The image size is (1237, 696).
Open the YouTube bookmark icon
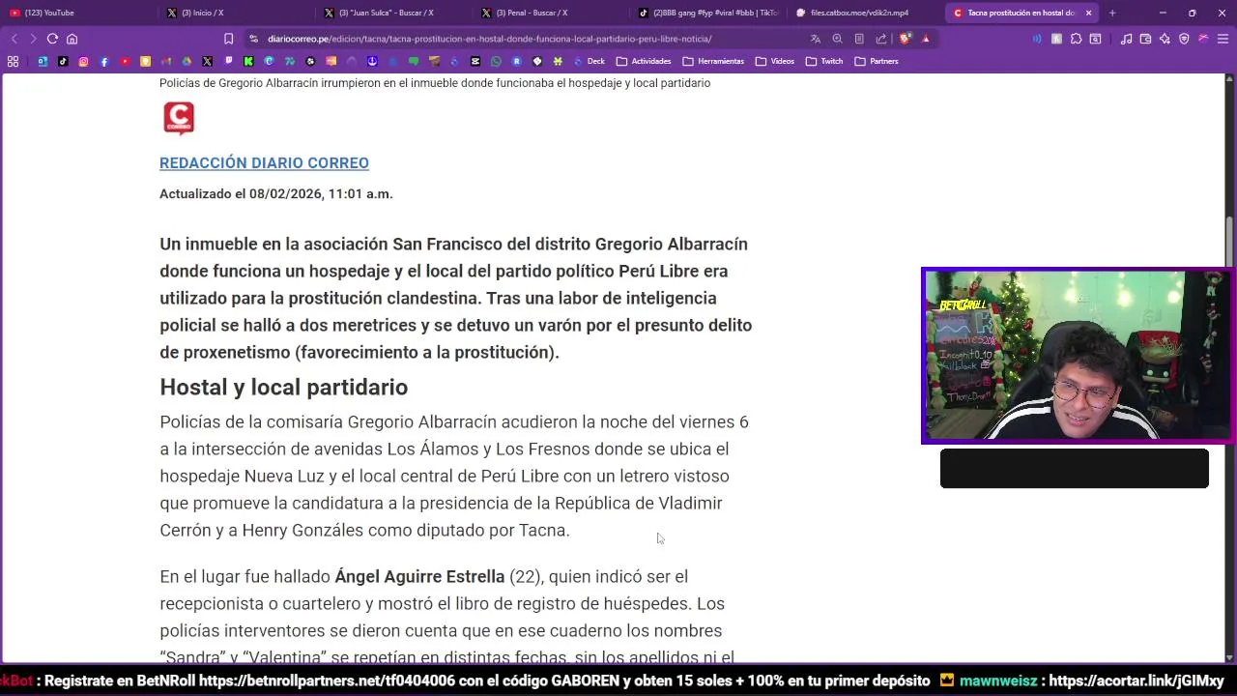coord(125,61)
